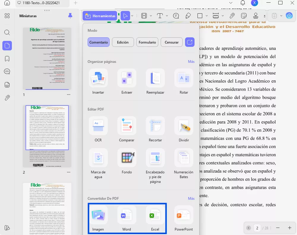This screenshot has height=235, width=297.
Task: Switch to Formulario mode
Action: click(147, 42)
